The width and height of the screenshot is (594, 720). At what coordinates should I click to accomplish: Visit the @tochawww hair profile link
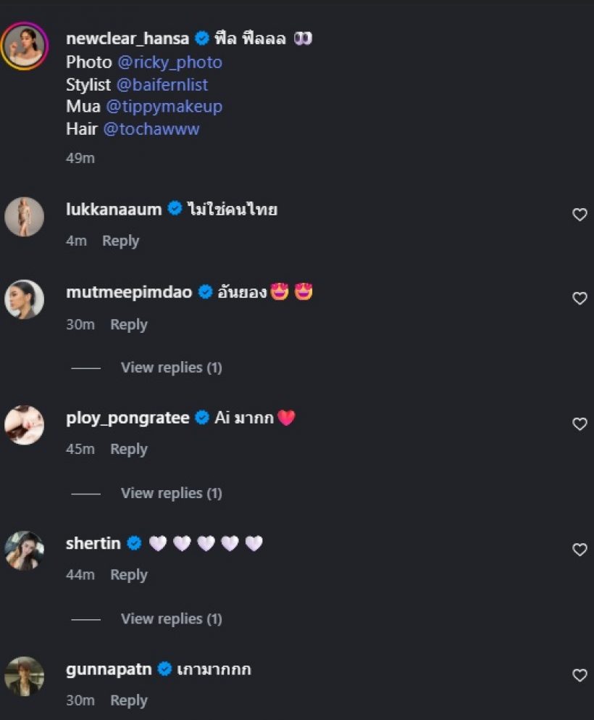pos(151,129)
